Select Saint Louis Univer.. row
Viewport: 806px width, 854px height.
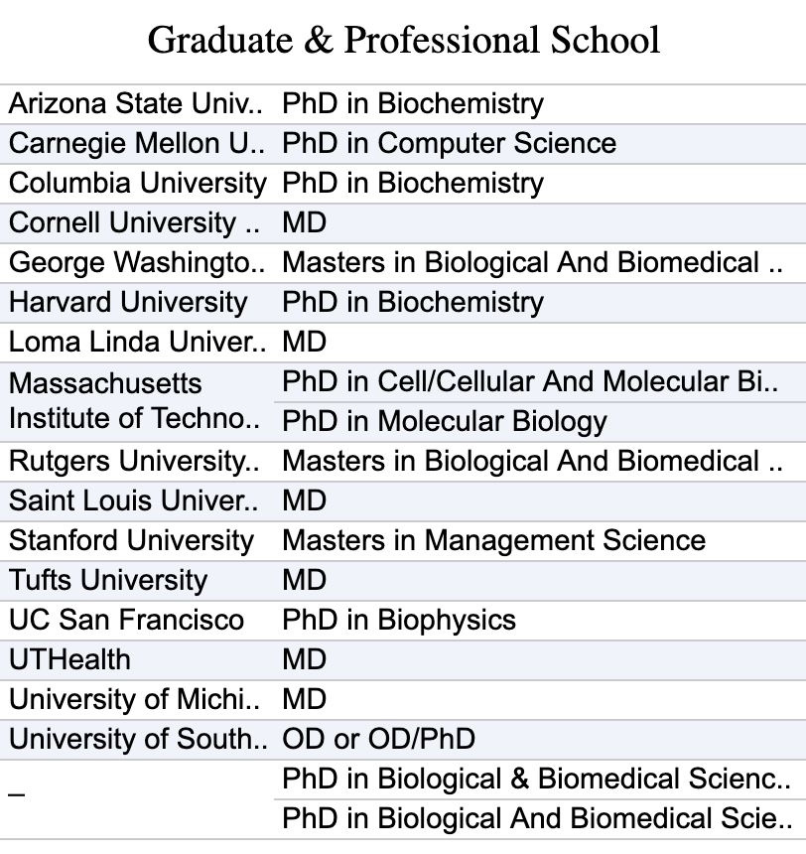[403, 501]
